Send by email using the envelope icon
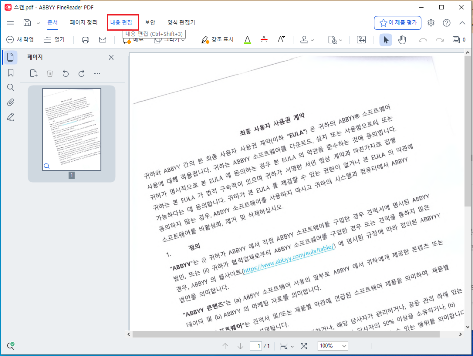Viewport: 473px width, 356px height. [103, 40]
